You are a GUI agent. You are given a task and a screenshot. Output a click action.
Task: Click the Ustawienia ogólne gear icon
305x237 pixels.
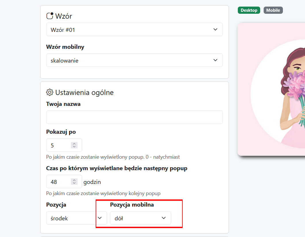pyautogui.click(x=50, y=92)
